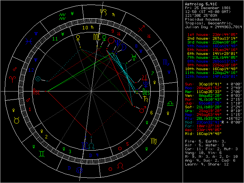Click the blue IC label at chart bottom
This screenshot has height=183, width=244.
[85, 146]
